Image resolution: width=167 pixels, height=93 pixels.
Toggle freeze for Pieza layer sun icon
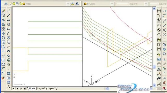tap(14, 4)
